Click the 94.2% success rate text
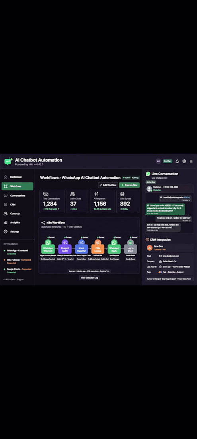Viewport: 197px width, 439px height. [x=102, y=209]
